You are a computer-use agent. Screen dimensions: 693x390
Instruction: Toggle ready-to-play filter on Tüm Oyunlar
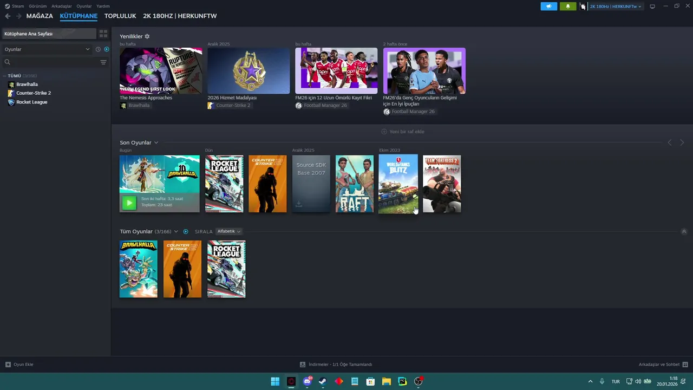coord(186,231)
